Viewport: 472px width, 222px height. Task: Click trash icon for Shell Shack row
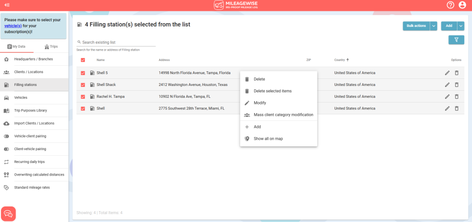[456, 85]
